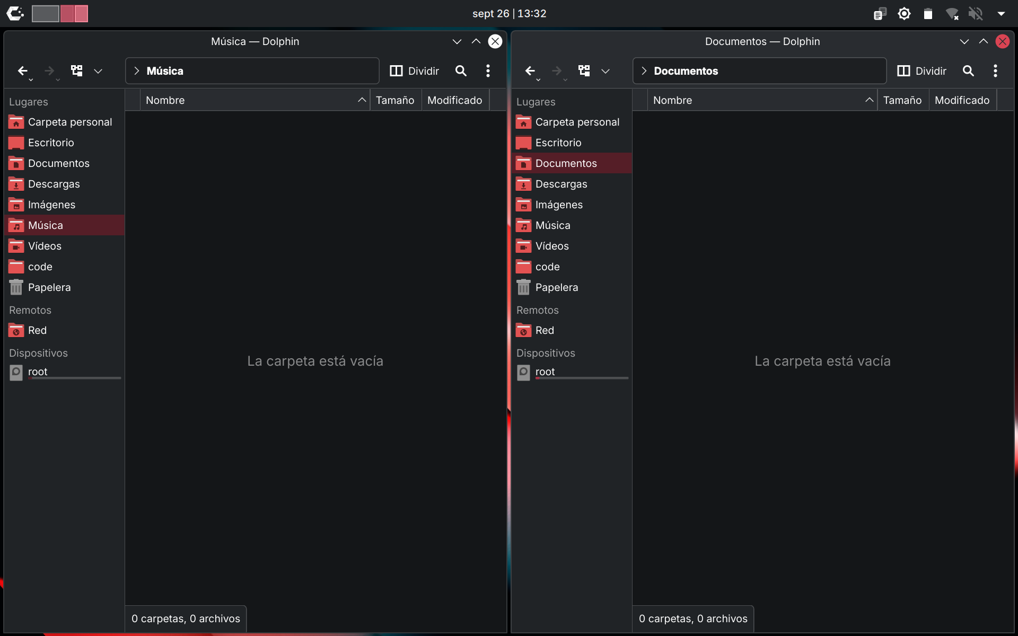Image resolution: width=1018 pixels, height=636 pixels.
Task: Open root device in Música window sidebar
Action: tap(64, 373)
